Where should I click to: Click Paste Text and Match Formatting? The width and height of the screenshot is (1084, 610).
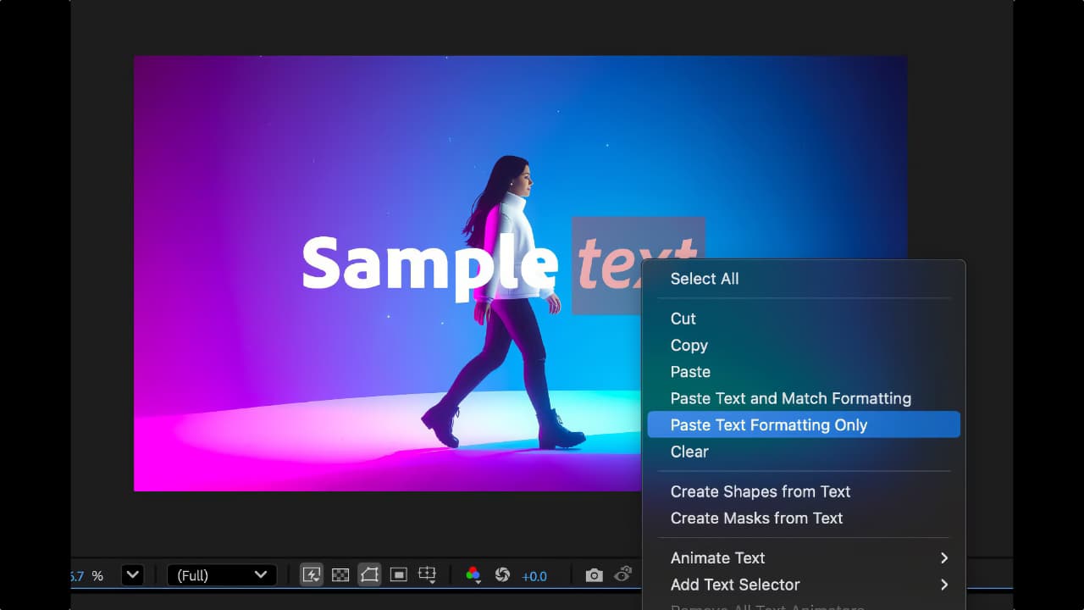coord(790,398)
